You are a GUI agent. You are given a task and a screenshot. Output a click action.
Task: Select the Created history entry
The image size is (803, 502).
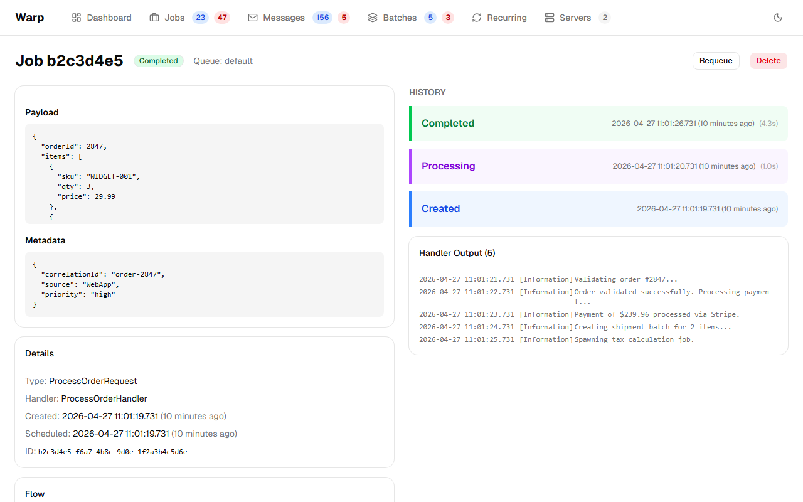point(598,209)
